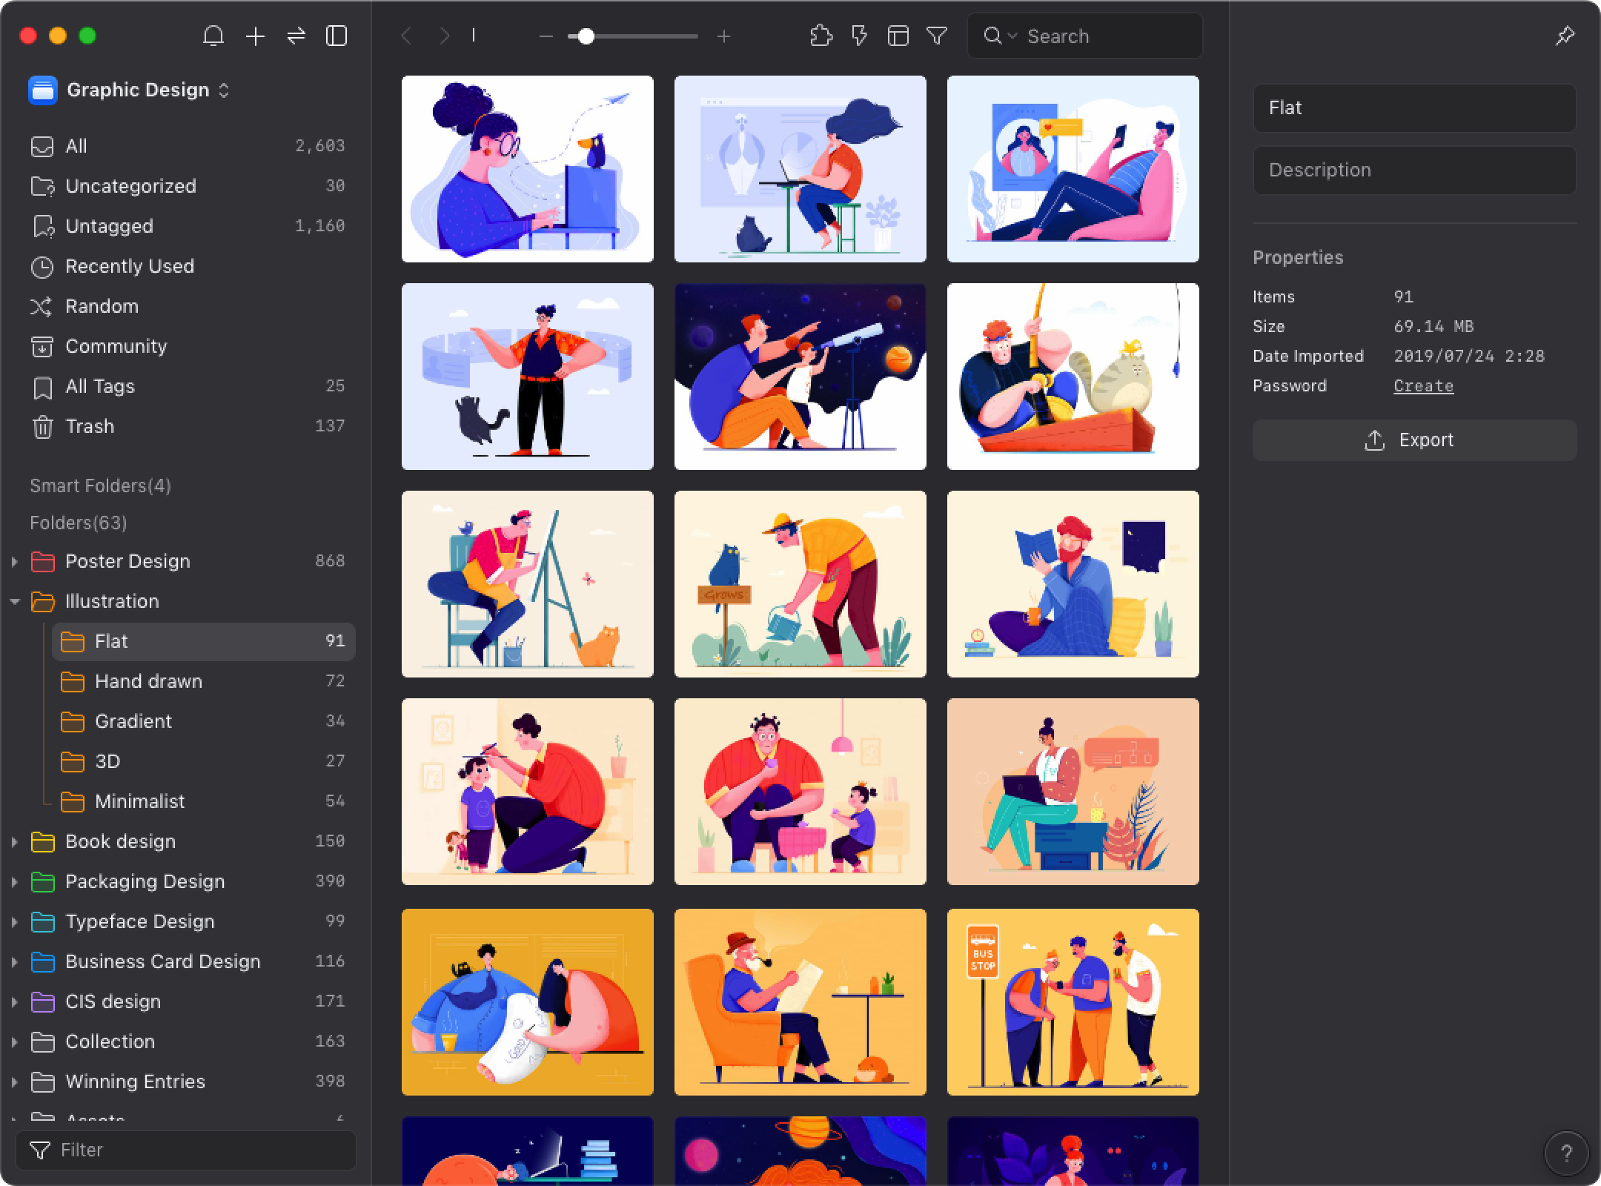The width and height of the screenshot is (1601, 1186).
Task: Expand the Winning Entries folder
Action: (14, 1081)
